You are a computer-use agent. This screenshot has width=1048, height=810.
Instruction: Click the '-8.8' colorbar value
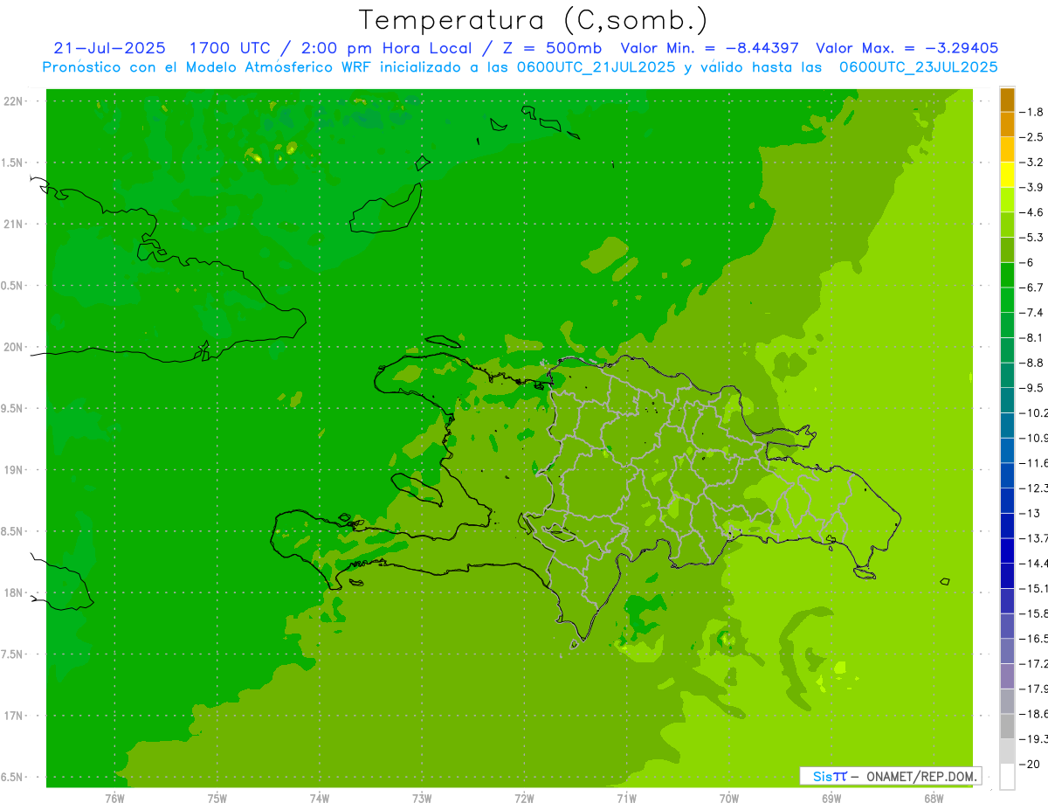tap(1031, 363)
